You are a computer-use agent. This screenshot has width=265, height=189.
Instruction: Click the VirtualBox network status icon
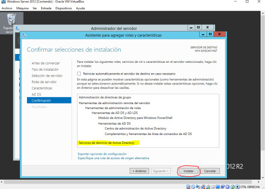[203, 187]
